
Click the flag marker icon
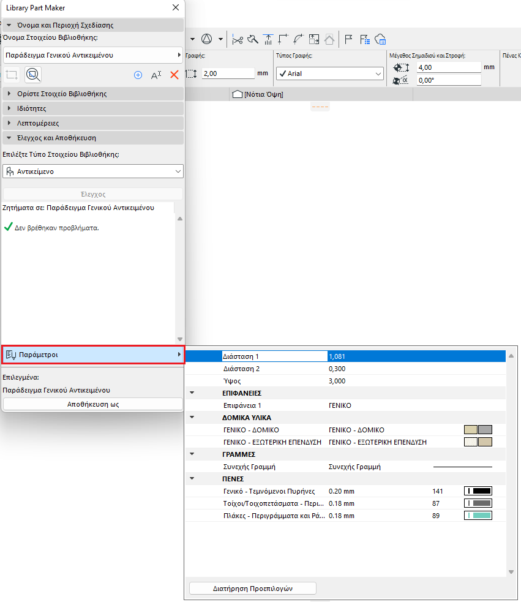point(347,39)
